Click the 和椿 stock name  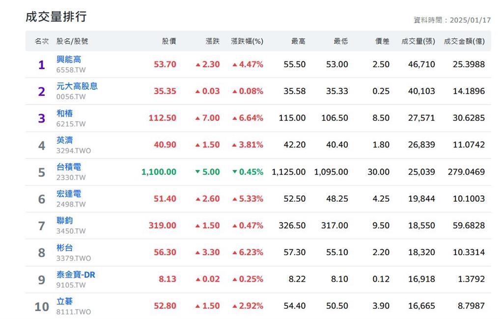[64, 113]
